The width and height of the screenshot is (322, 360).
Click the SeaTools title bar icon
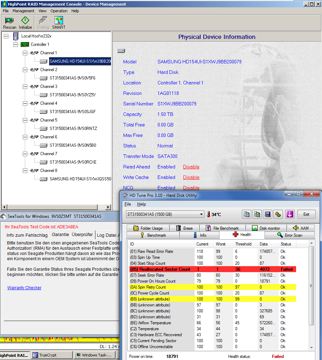[3, 216]
